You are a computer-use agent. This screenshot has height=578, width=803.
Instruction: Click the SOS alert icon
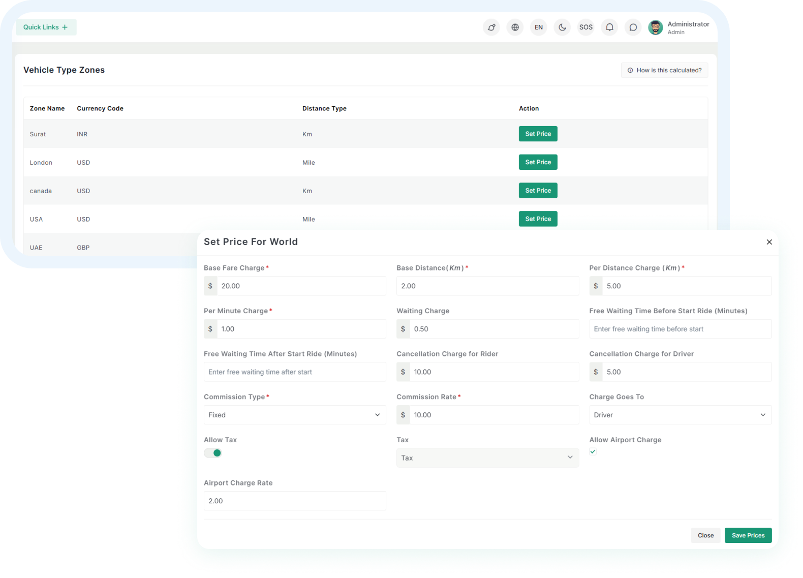(x=585, y=27)
